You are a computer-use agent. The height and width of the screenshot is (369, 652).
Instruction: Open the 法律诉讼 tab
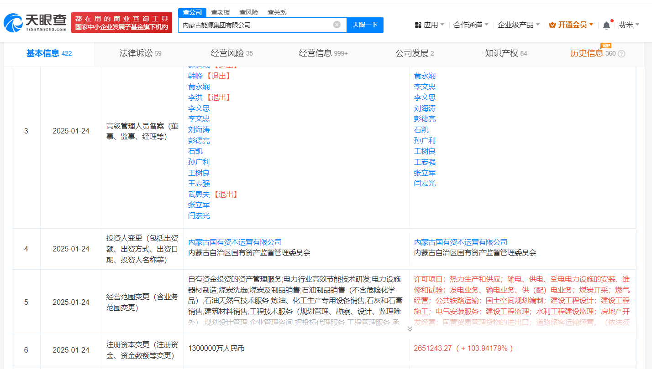point(141,53)
